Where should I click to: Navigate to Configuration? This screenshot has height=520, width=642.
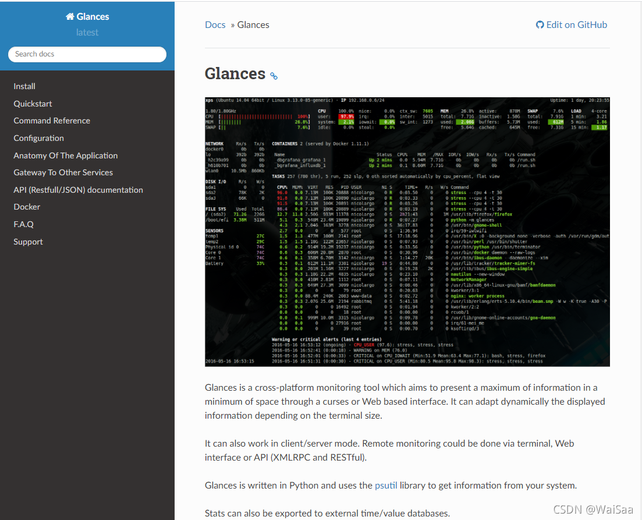(x=39, y=138)
